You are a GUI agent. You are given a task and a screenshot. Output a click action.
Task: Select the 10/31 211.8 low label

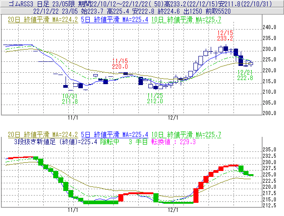[x=70, y=99]
